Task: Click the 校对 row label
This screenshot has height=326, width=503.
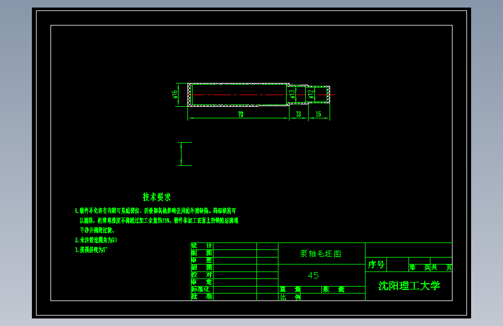Action: click(x=202, y=274)
